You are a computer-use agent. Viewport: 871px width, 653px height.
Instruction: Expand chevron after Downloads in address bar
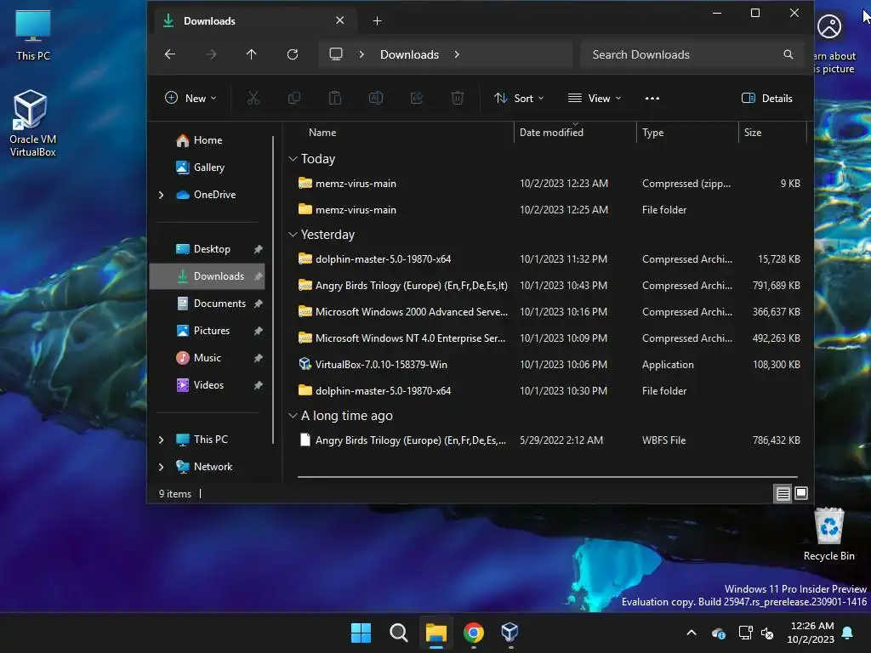tap(457, 54)
